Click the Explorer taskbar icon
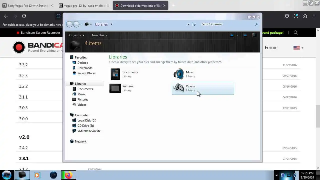This screenshot has height=180, width=320. point(22,175)
